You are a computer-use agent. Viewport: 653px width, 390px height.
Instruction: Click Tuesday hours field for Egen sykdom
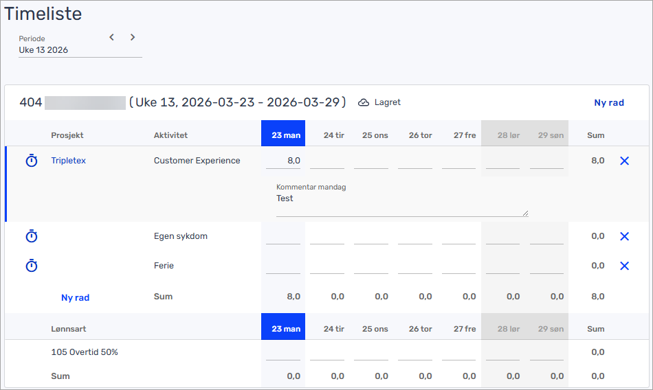(327, 237)
